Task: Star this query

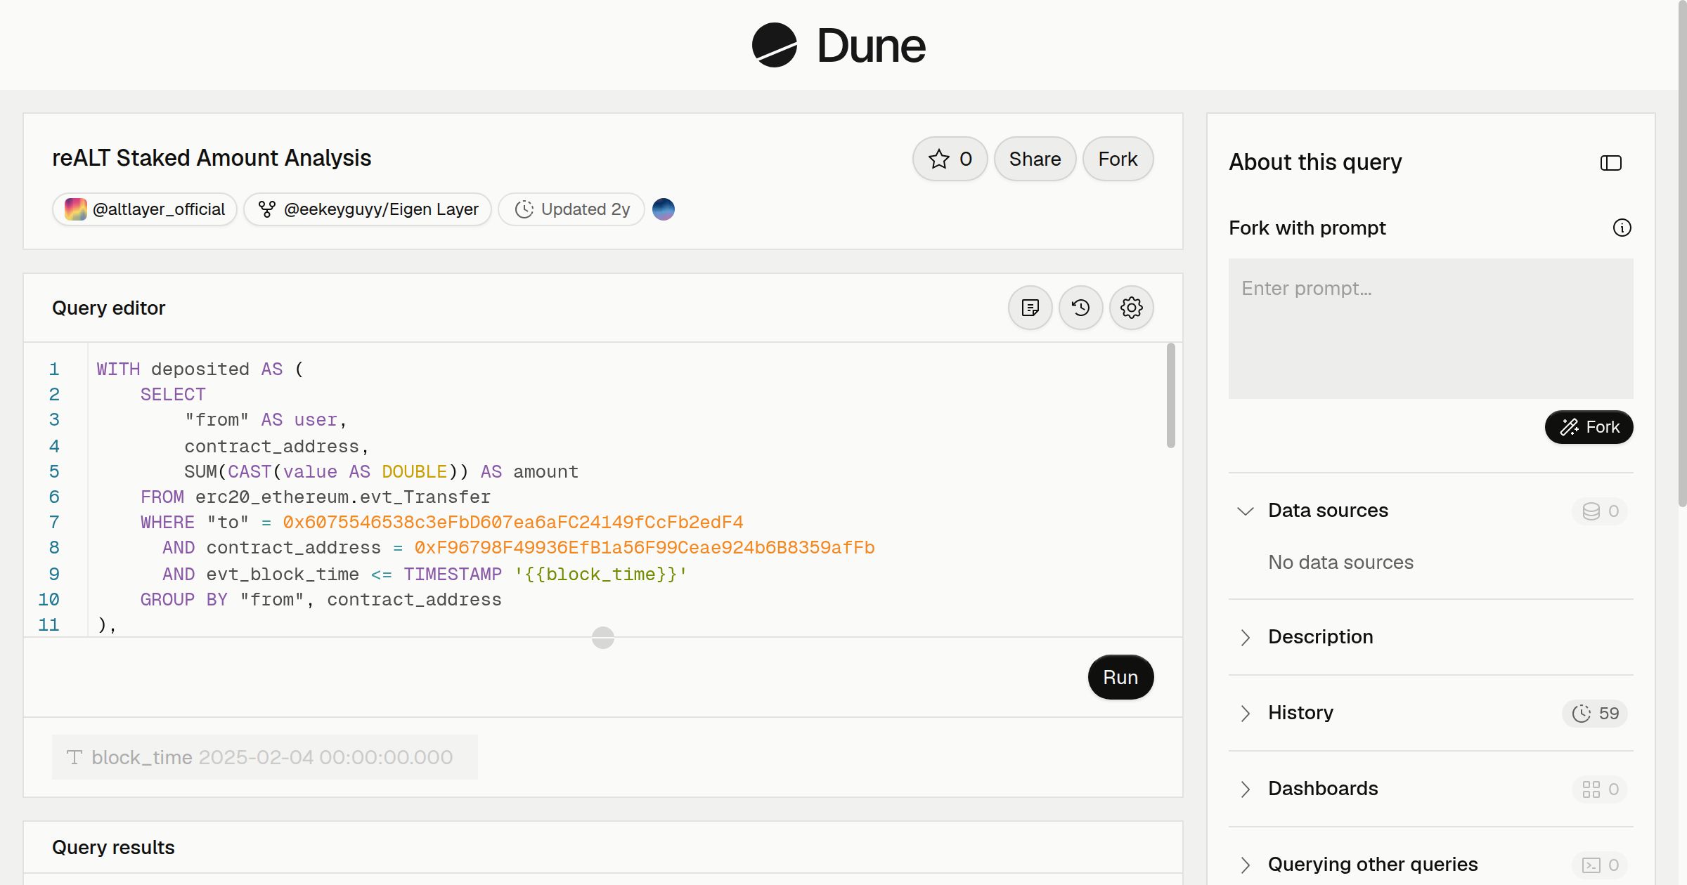Action: point(950,159)
